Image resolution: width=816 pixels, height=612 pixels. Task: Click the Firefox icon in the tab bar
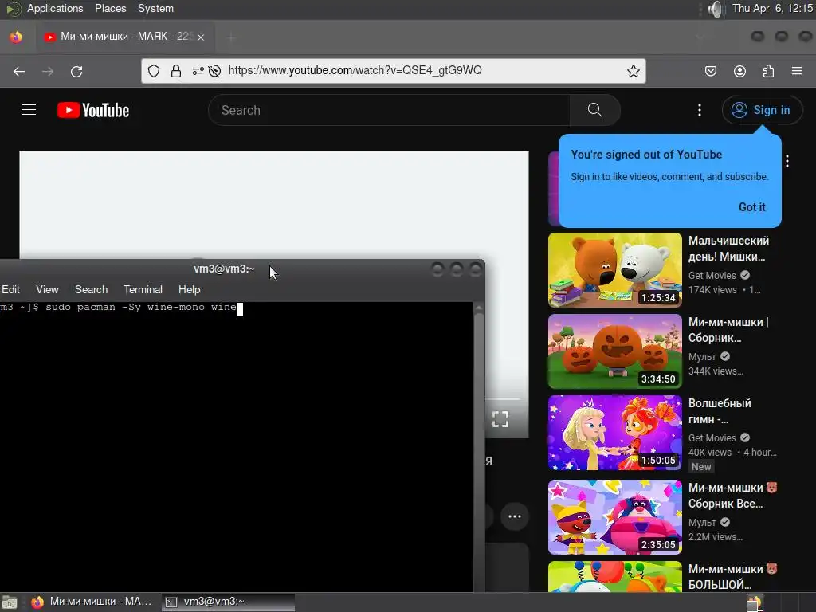click(16, 37)
